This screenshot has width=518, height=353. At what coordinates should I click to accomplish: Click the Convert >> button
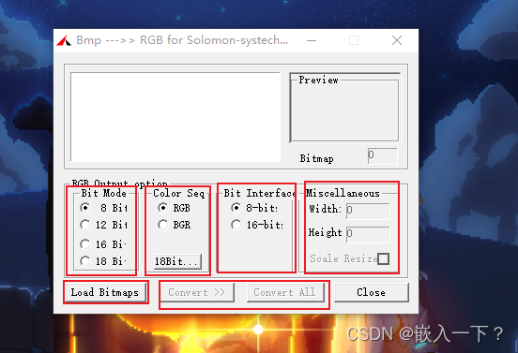[197, 292]
